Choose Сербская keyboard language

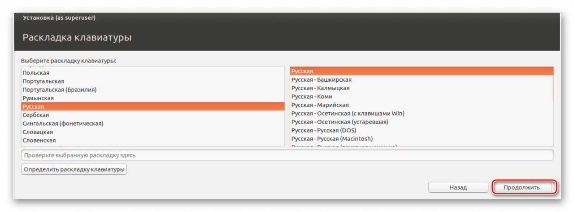coord(36,115)
